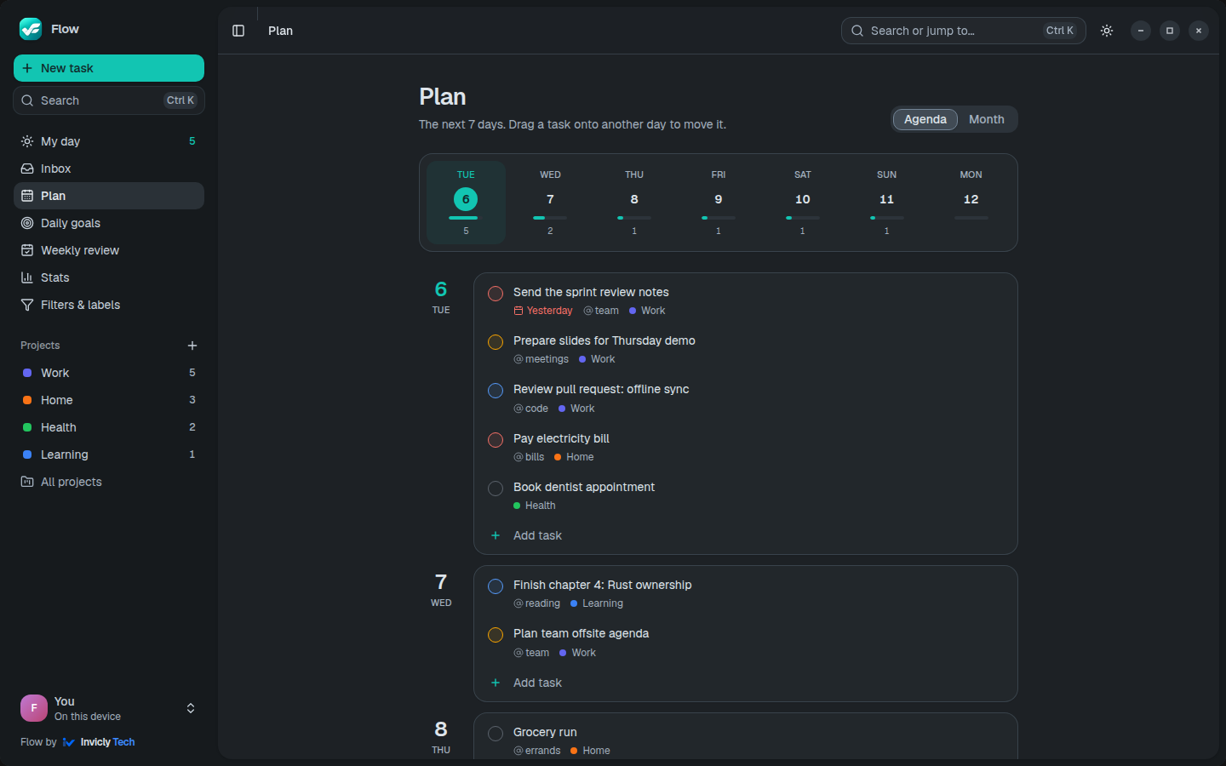The image size is (1226, 766).
Task: Click the @code label
Action: pos(530,409)
